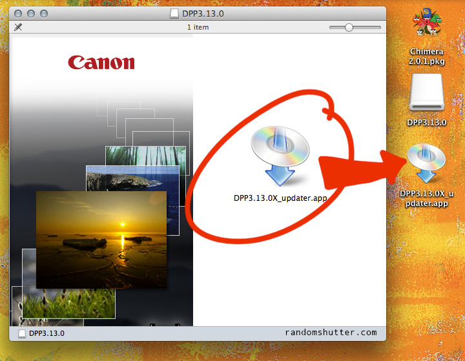Close the DPP3.13.0 Finder window
465x361 pixels.
click(18, 14)
